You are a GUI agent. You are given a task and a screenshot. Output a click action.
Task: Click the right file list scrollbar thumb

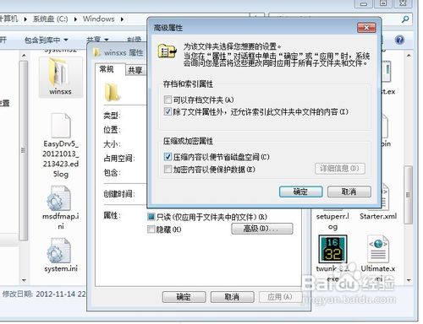pos(408,195)
